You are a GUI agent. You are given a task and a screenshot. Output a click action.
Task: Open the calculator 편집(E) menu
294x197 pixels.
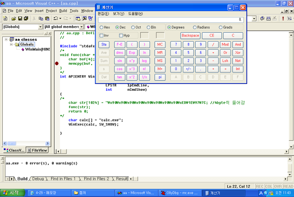(x=103, y=14)
